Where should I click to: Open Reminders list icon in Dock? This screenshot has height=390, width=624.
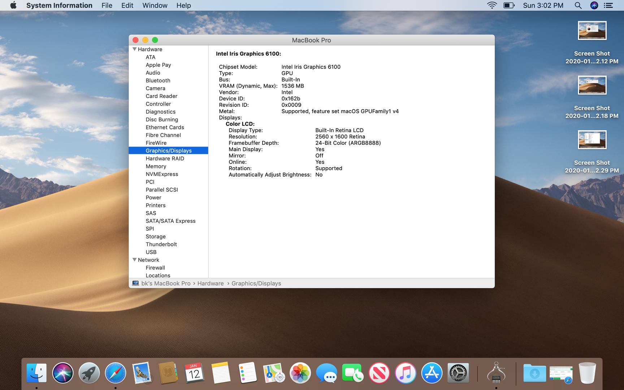[247, 373]
